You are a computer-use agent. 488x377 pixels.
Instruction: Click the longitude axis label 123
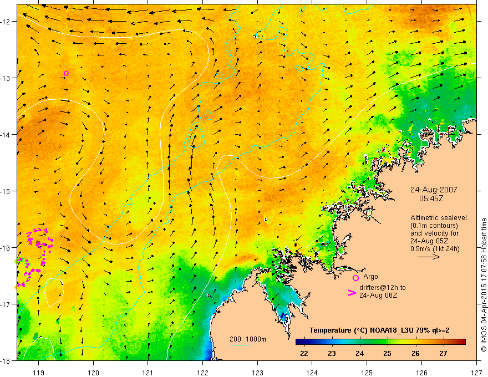257,373
